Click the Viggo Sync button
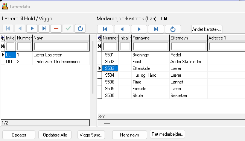 [91, 135]
